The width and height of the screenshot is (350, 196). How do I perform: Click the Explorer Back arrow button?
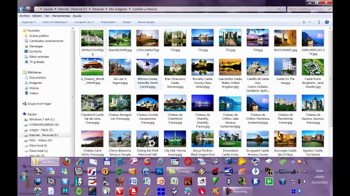point(21,9)
